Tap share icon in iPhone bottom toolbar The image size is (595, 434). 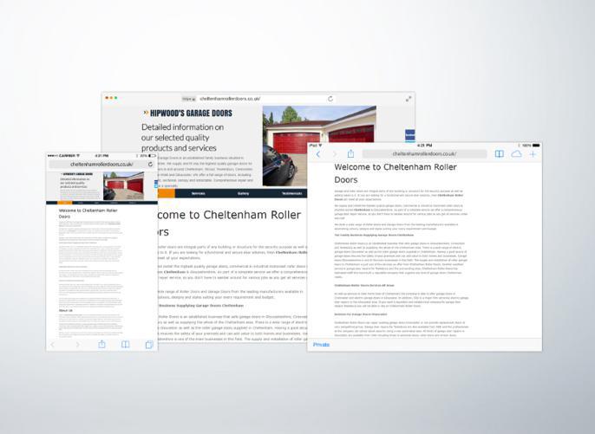click(x=101, y=345)
